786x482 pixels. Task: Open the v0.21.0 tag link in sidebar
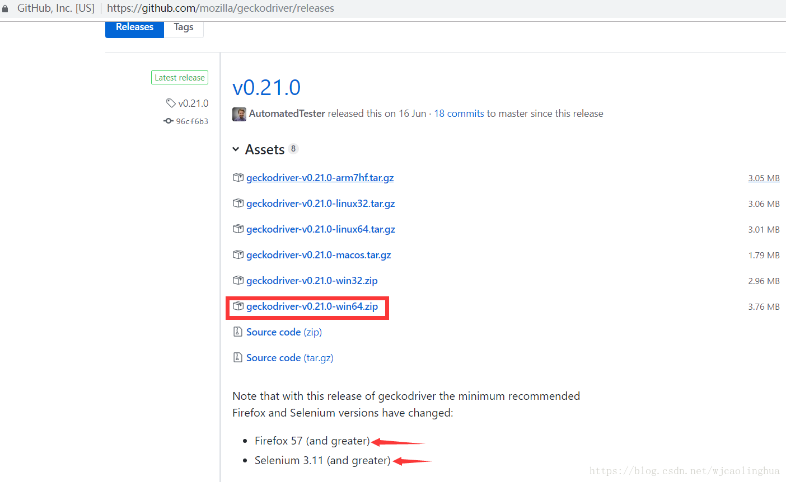tap(193, 103)
